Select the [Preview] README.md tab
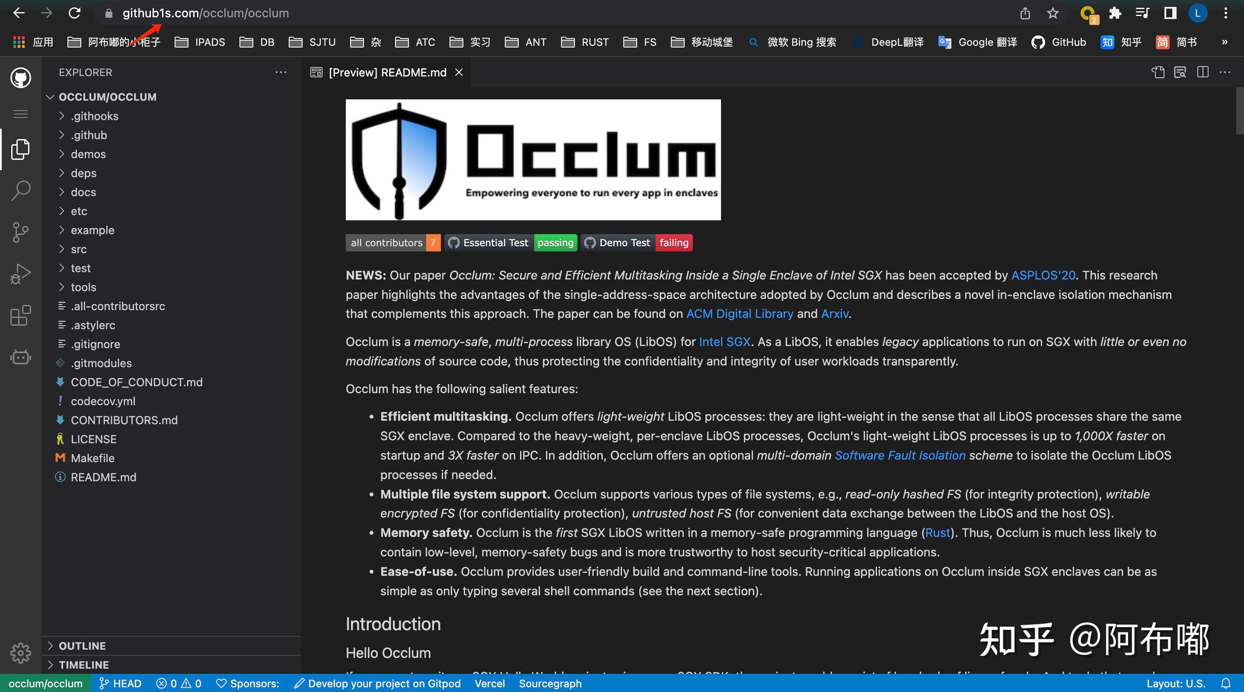The width and height of the screenshot is (1244, 692). pyautogui.click(x=387, y=73)
